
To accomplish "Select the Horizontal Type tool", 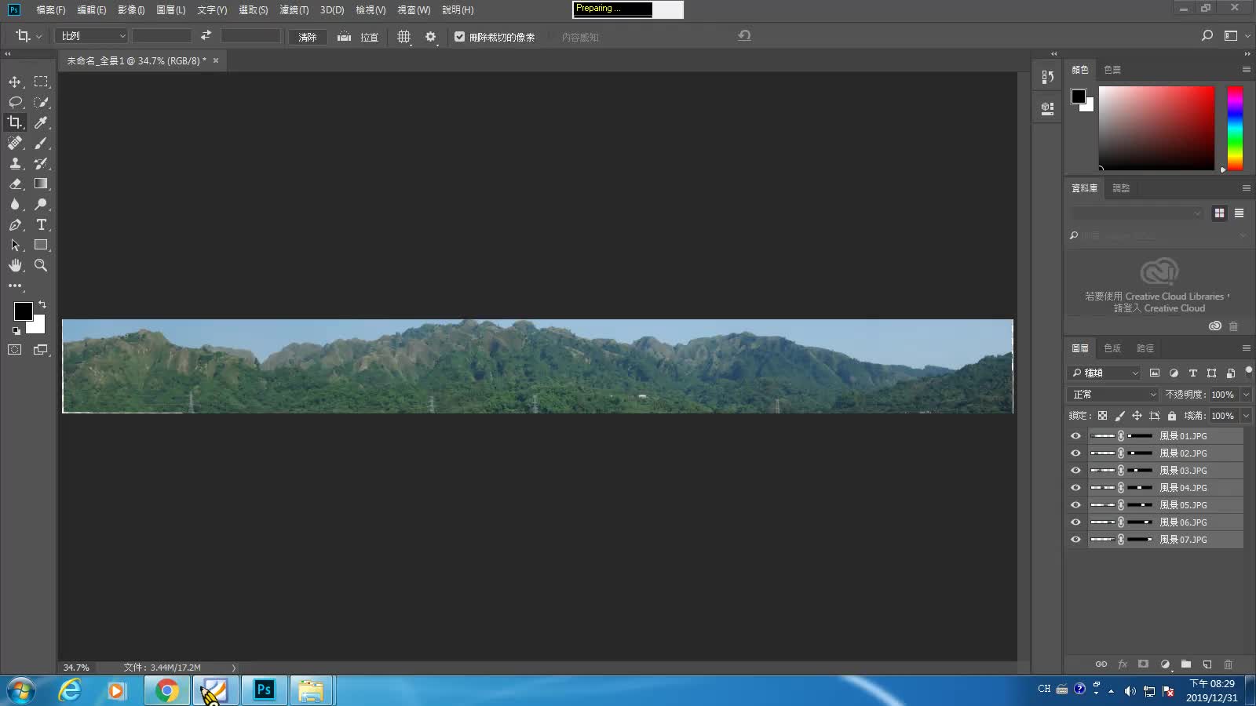I will pyautogui.click(x=41, y=224).
